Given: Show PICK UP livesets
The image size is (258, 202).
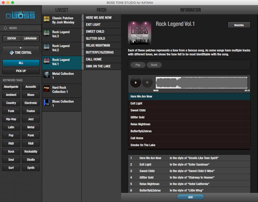Looking at the screenshot, I should click(21, 71).
